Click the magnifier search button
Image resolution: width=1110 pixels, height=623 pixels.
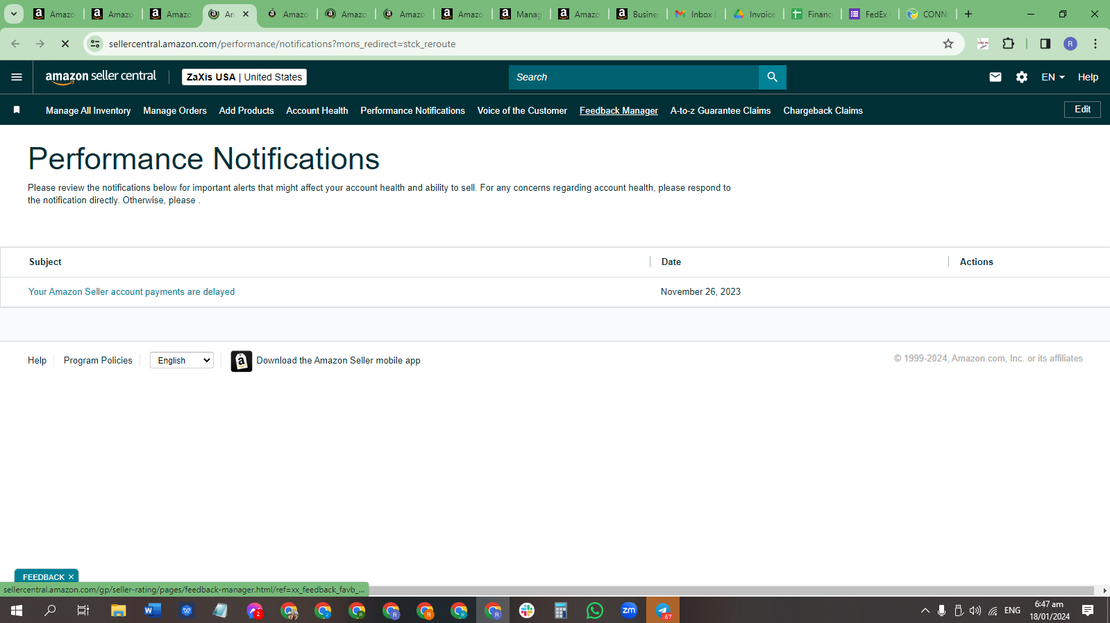coord(772,77)
